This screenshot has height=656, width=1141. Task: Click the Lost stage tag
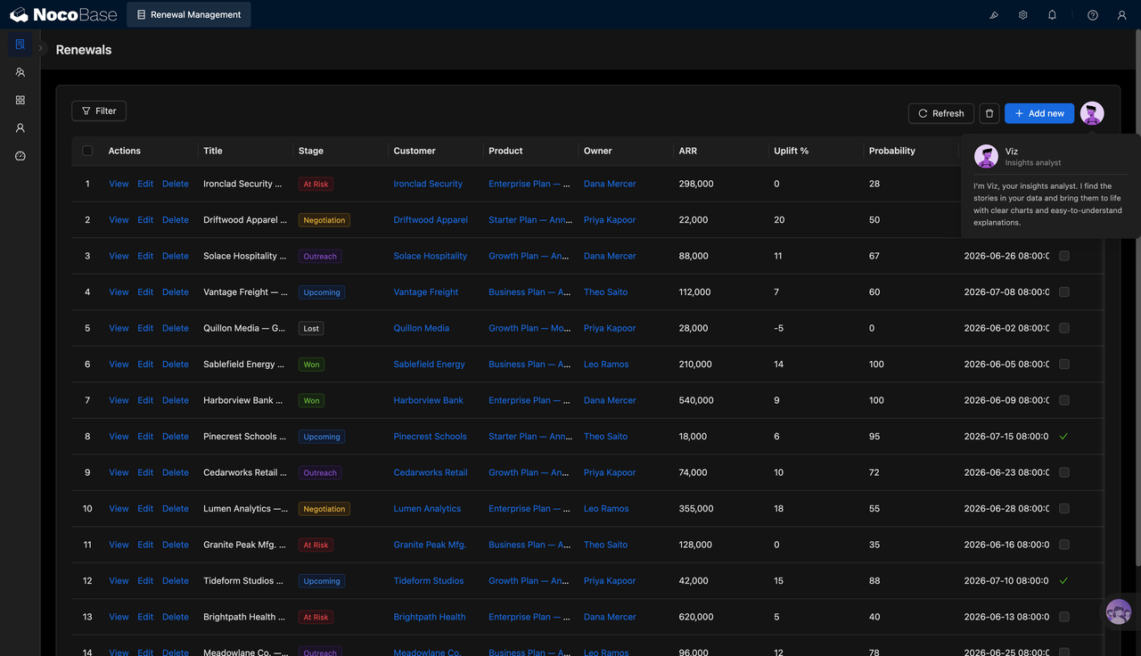point(311,328)
